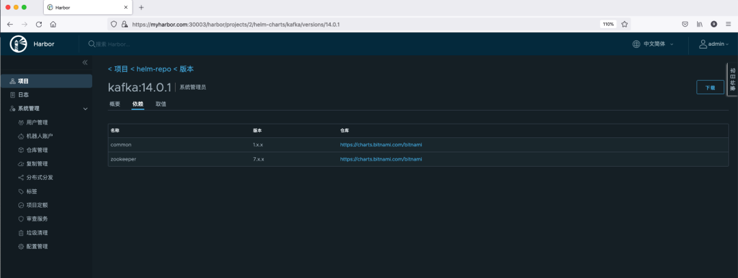Open 项目 in the sidebar
738x278 pixels.
pyautogui.click(x=46, y=81)
